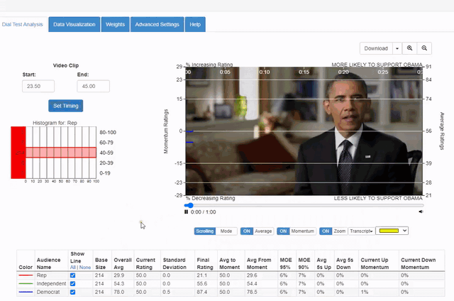Screen dimensions: 454x301
Task: Open the Data Visualization tab
Action: tap(74, 24)
